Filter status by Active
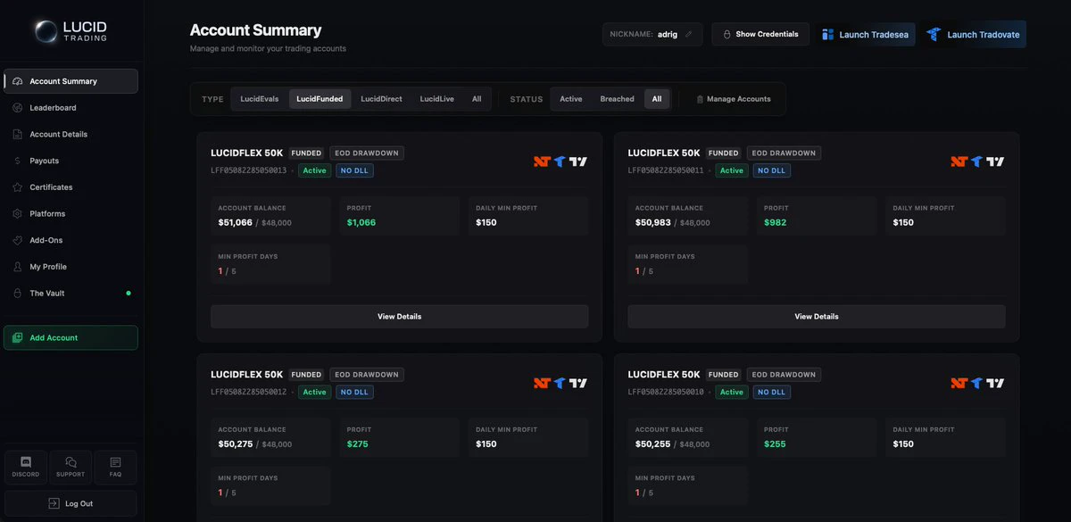Screen dimensions: 1071x522 click(x=571, y=99)
